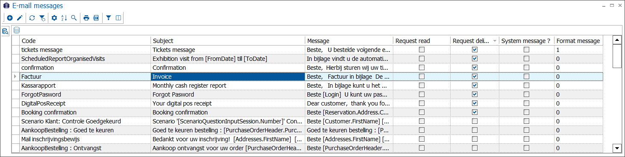Check Request read for Kassarapport row
The width and height of the screenshot is (625, 157).
click(422, 86)
